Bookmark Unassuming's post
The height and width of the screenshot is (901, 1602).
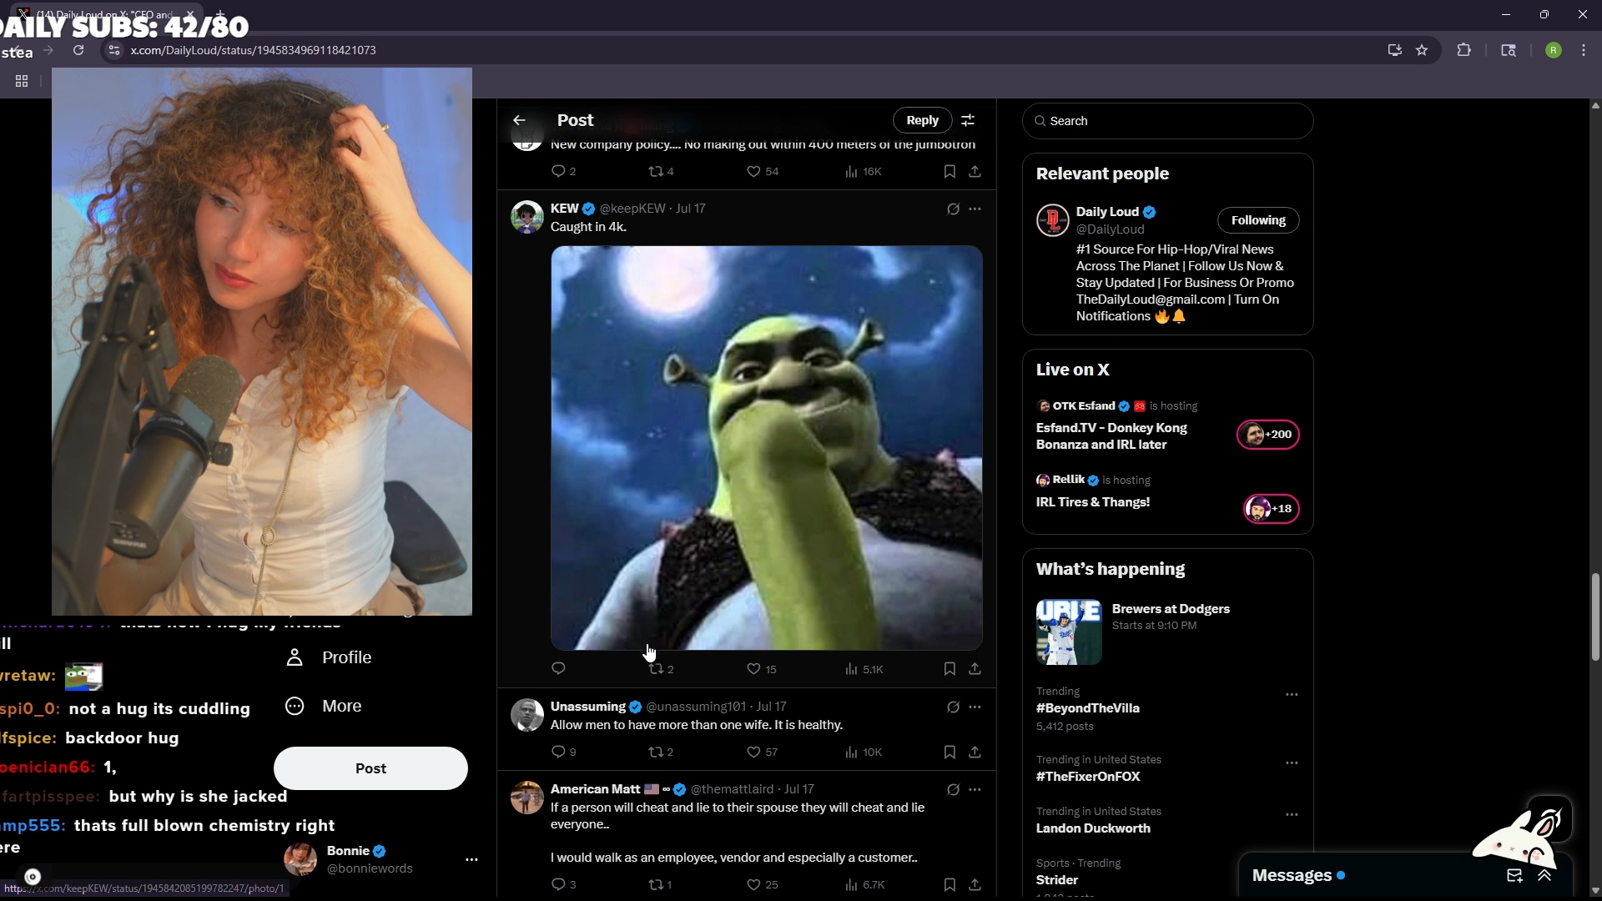click(x=950, y=752)
